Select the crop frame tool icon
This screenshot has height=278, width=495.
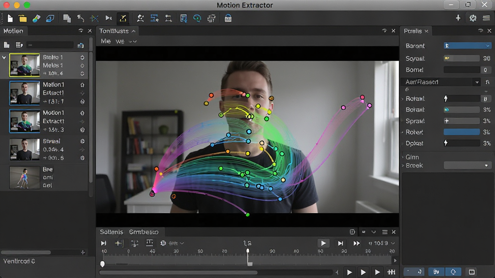coord(168,19)
